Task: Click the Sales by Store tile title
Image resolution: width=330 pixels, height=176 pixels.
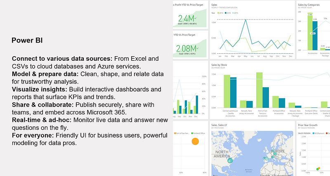Action: [219, 65]
